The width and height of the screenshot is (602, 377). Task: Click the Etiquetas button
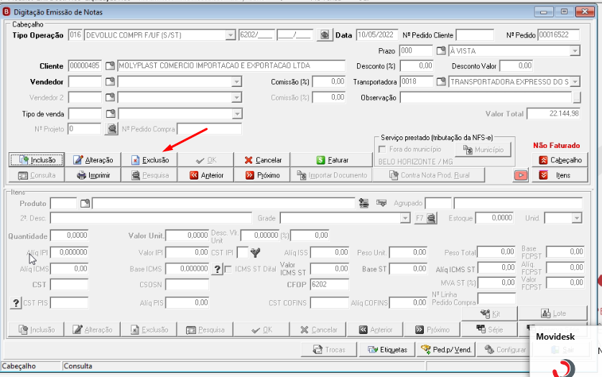pos(387,350)
